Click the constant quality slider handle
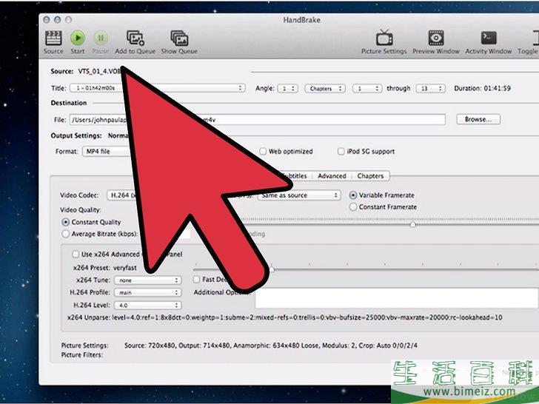Image resolution: width=539 pixels, height=404 pixels. [412, 224]
